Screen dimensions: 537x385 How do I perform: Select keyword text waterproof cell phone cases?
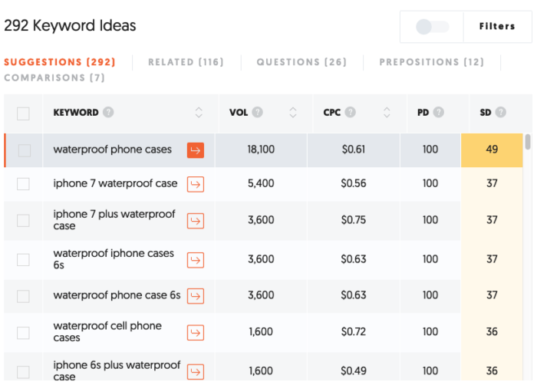point(107,331)
